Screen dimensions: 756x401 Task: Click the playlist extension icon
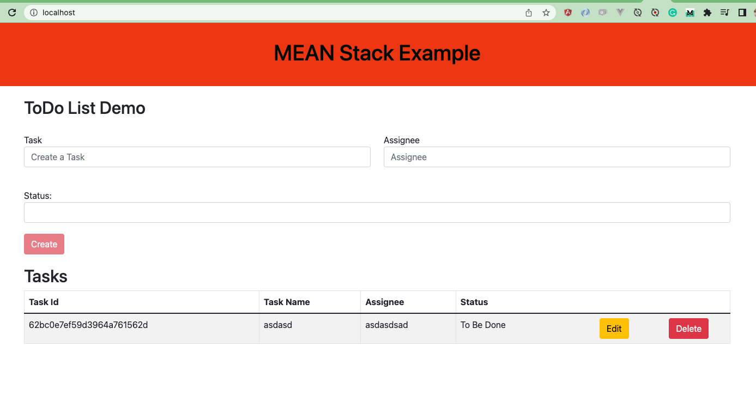pos(724,12)
